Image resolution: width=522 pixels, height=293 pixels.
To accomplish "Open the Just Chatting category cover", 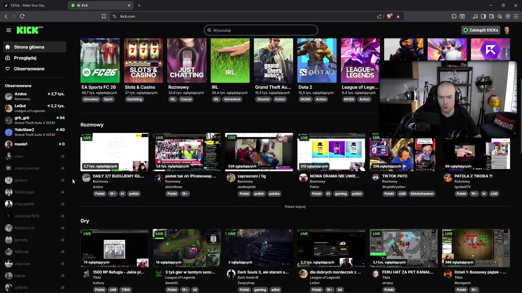I will point(187,60).
